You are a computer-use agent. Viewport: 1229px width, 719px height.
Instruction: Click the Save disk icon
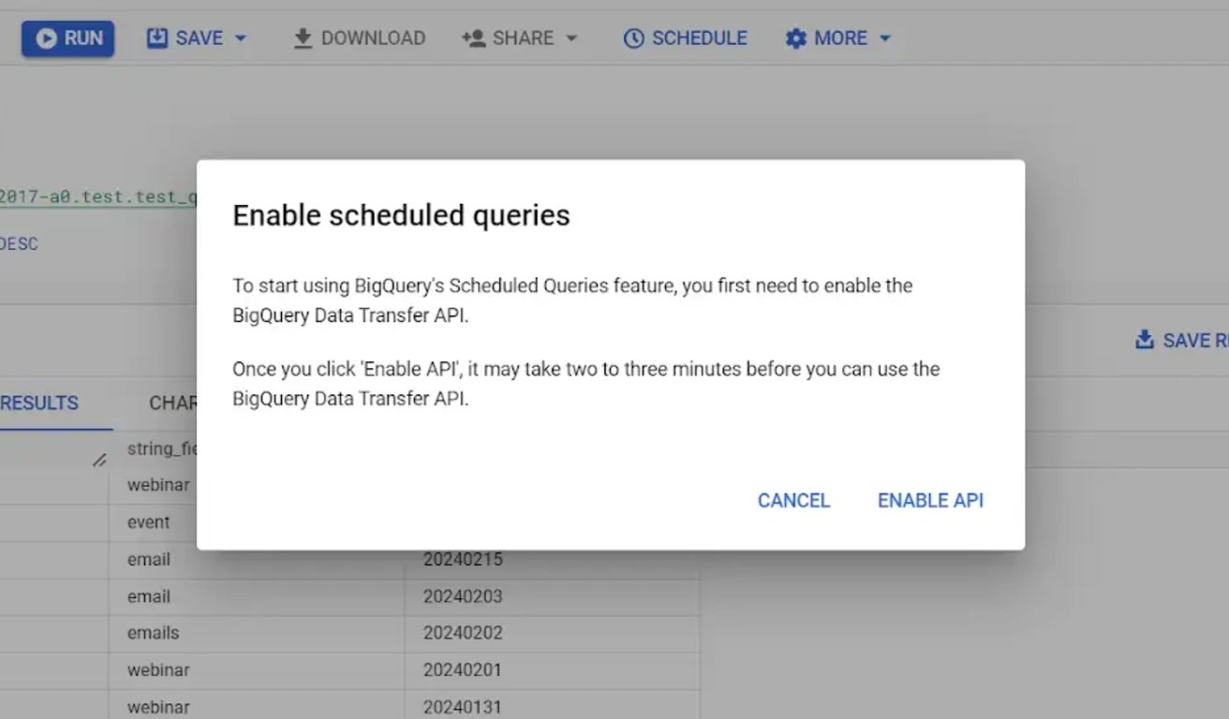click(x=157, y=37)
